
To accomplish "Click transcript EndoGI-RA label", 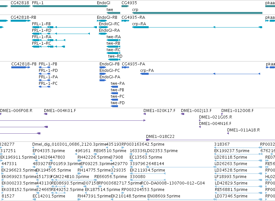I will [110, 30].
